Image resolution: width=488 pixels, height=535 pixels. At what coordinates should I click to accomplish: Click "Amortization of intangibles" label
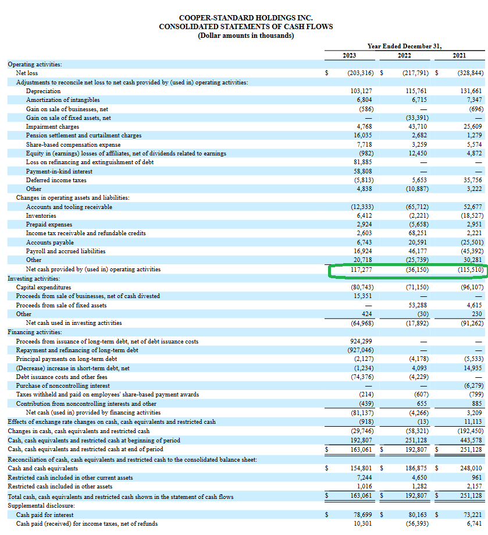pos(63,100)
